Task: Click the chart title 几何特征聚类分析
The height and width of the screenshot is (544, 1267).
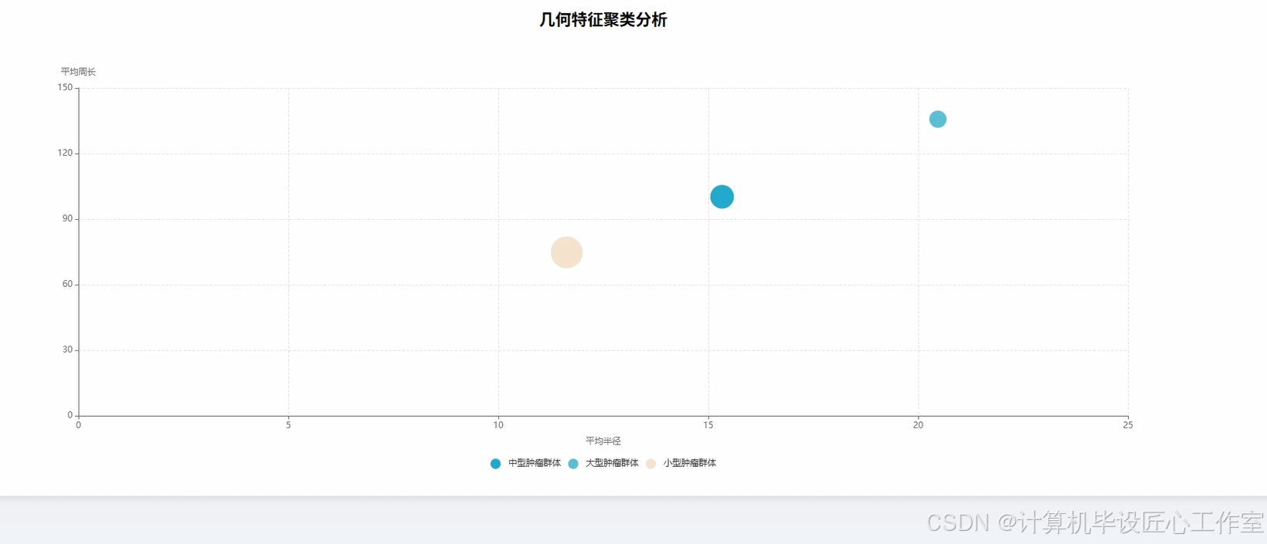Action: pyautogui.click(x=603, y=20)
